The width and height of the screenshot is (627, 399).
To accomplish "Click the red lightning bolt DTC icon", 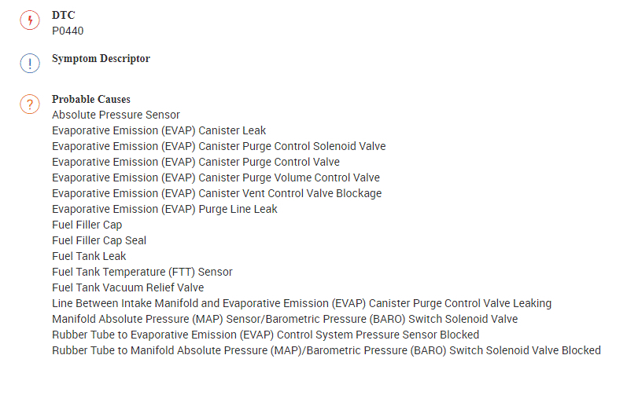I will coord(29,21).
